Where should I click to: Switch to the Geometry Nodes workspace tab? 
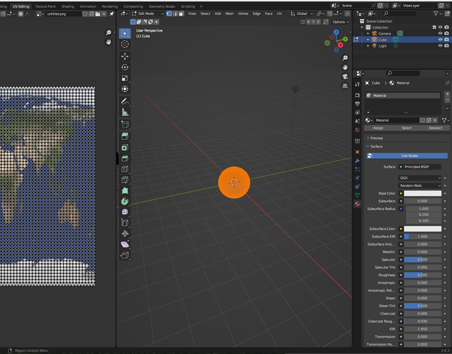tap(162, 6)
